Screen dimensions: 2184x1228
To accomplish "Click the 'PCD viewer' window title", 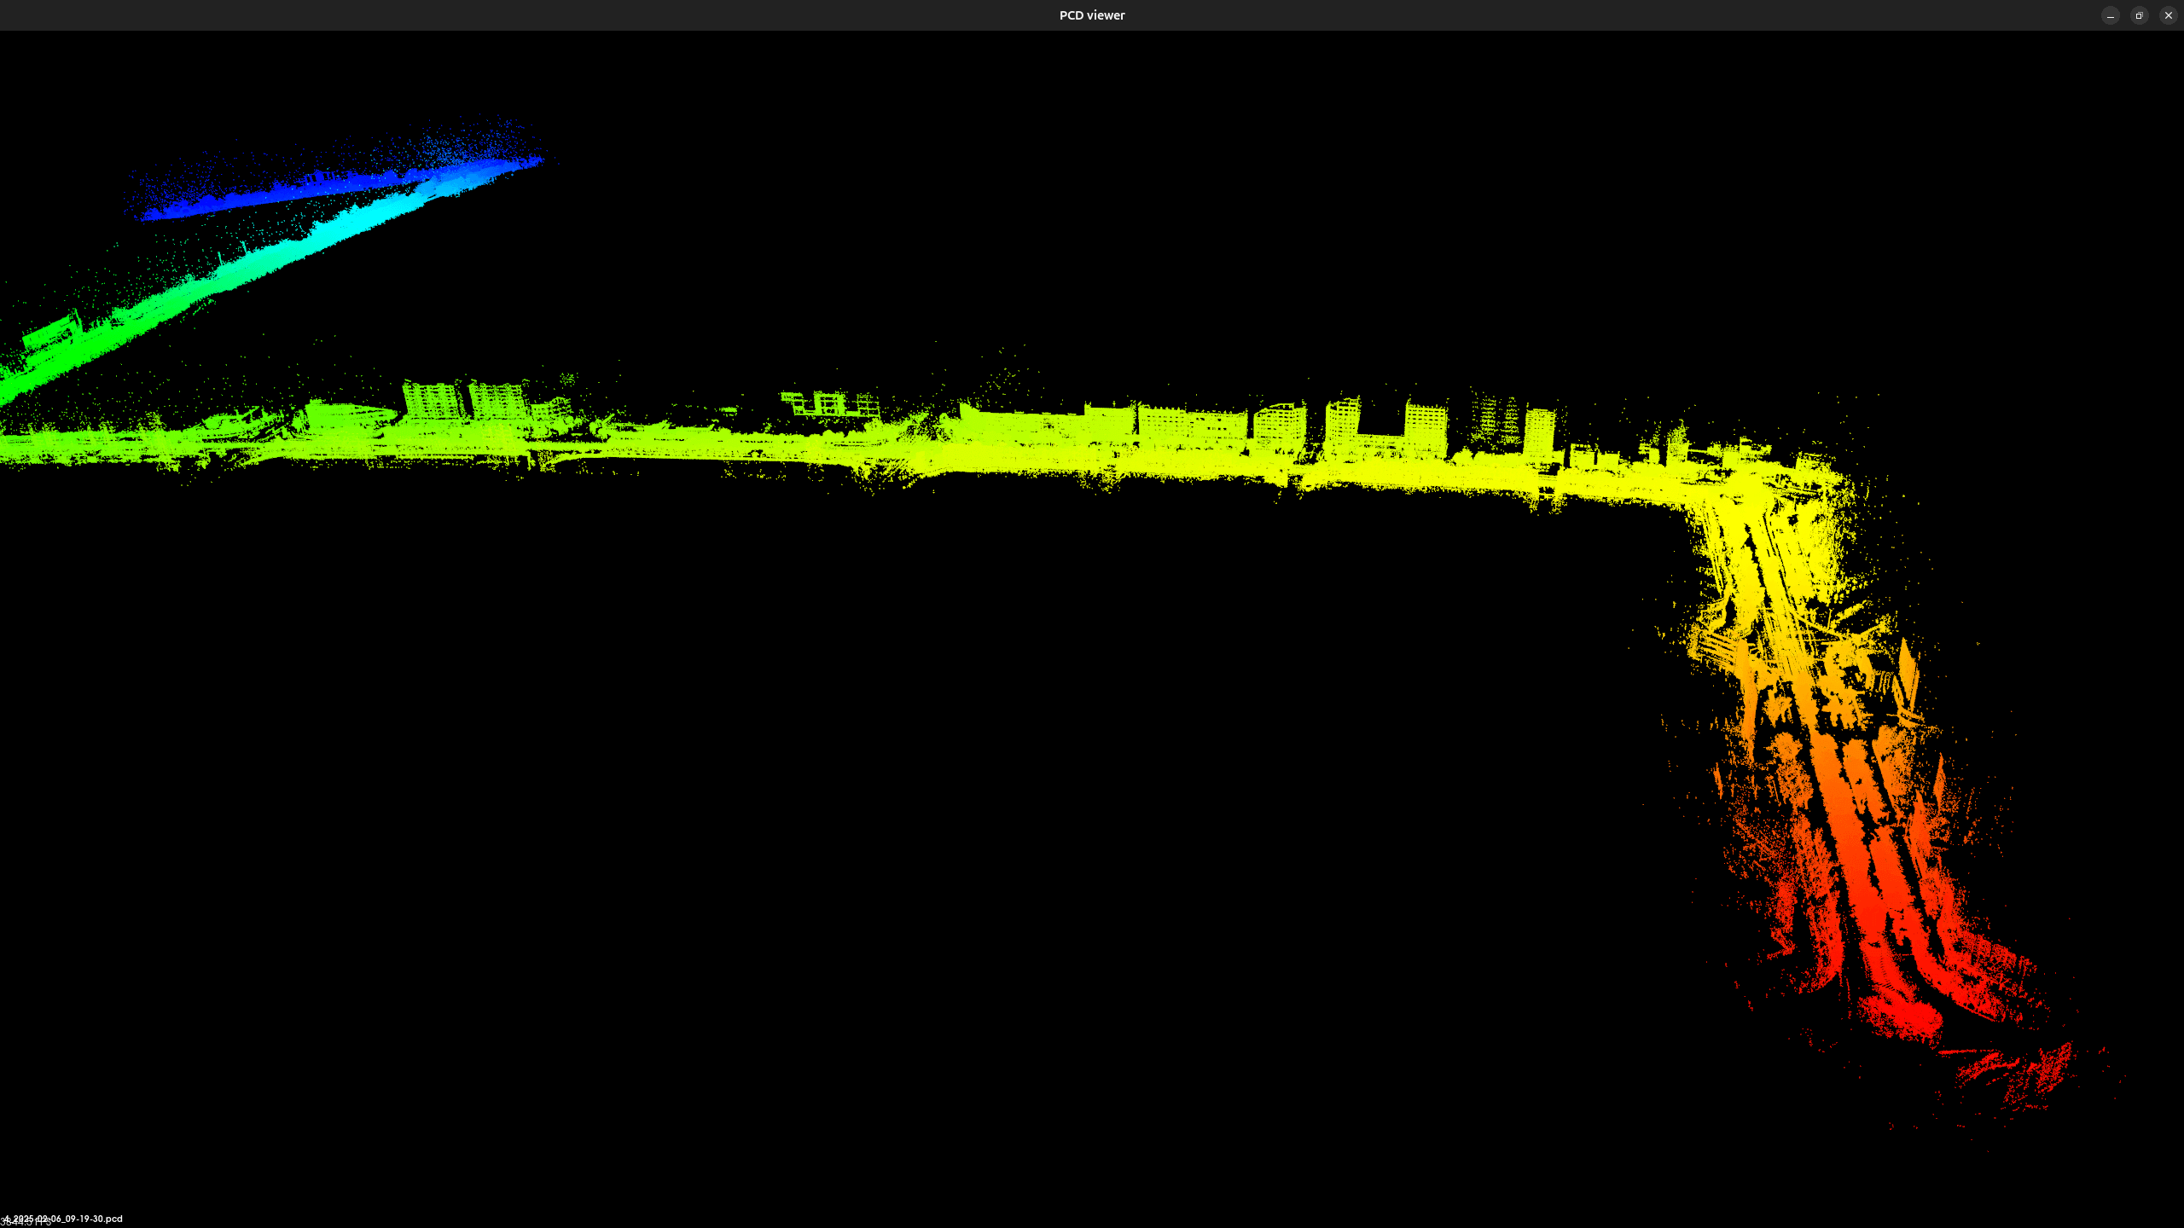I will pyautogui.click(x=1092, y=15).
